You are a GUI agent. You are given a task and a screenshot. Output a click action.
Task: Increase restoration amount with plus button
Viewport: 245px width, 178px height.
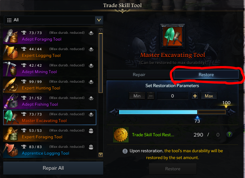(195, 96)
